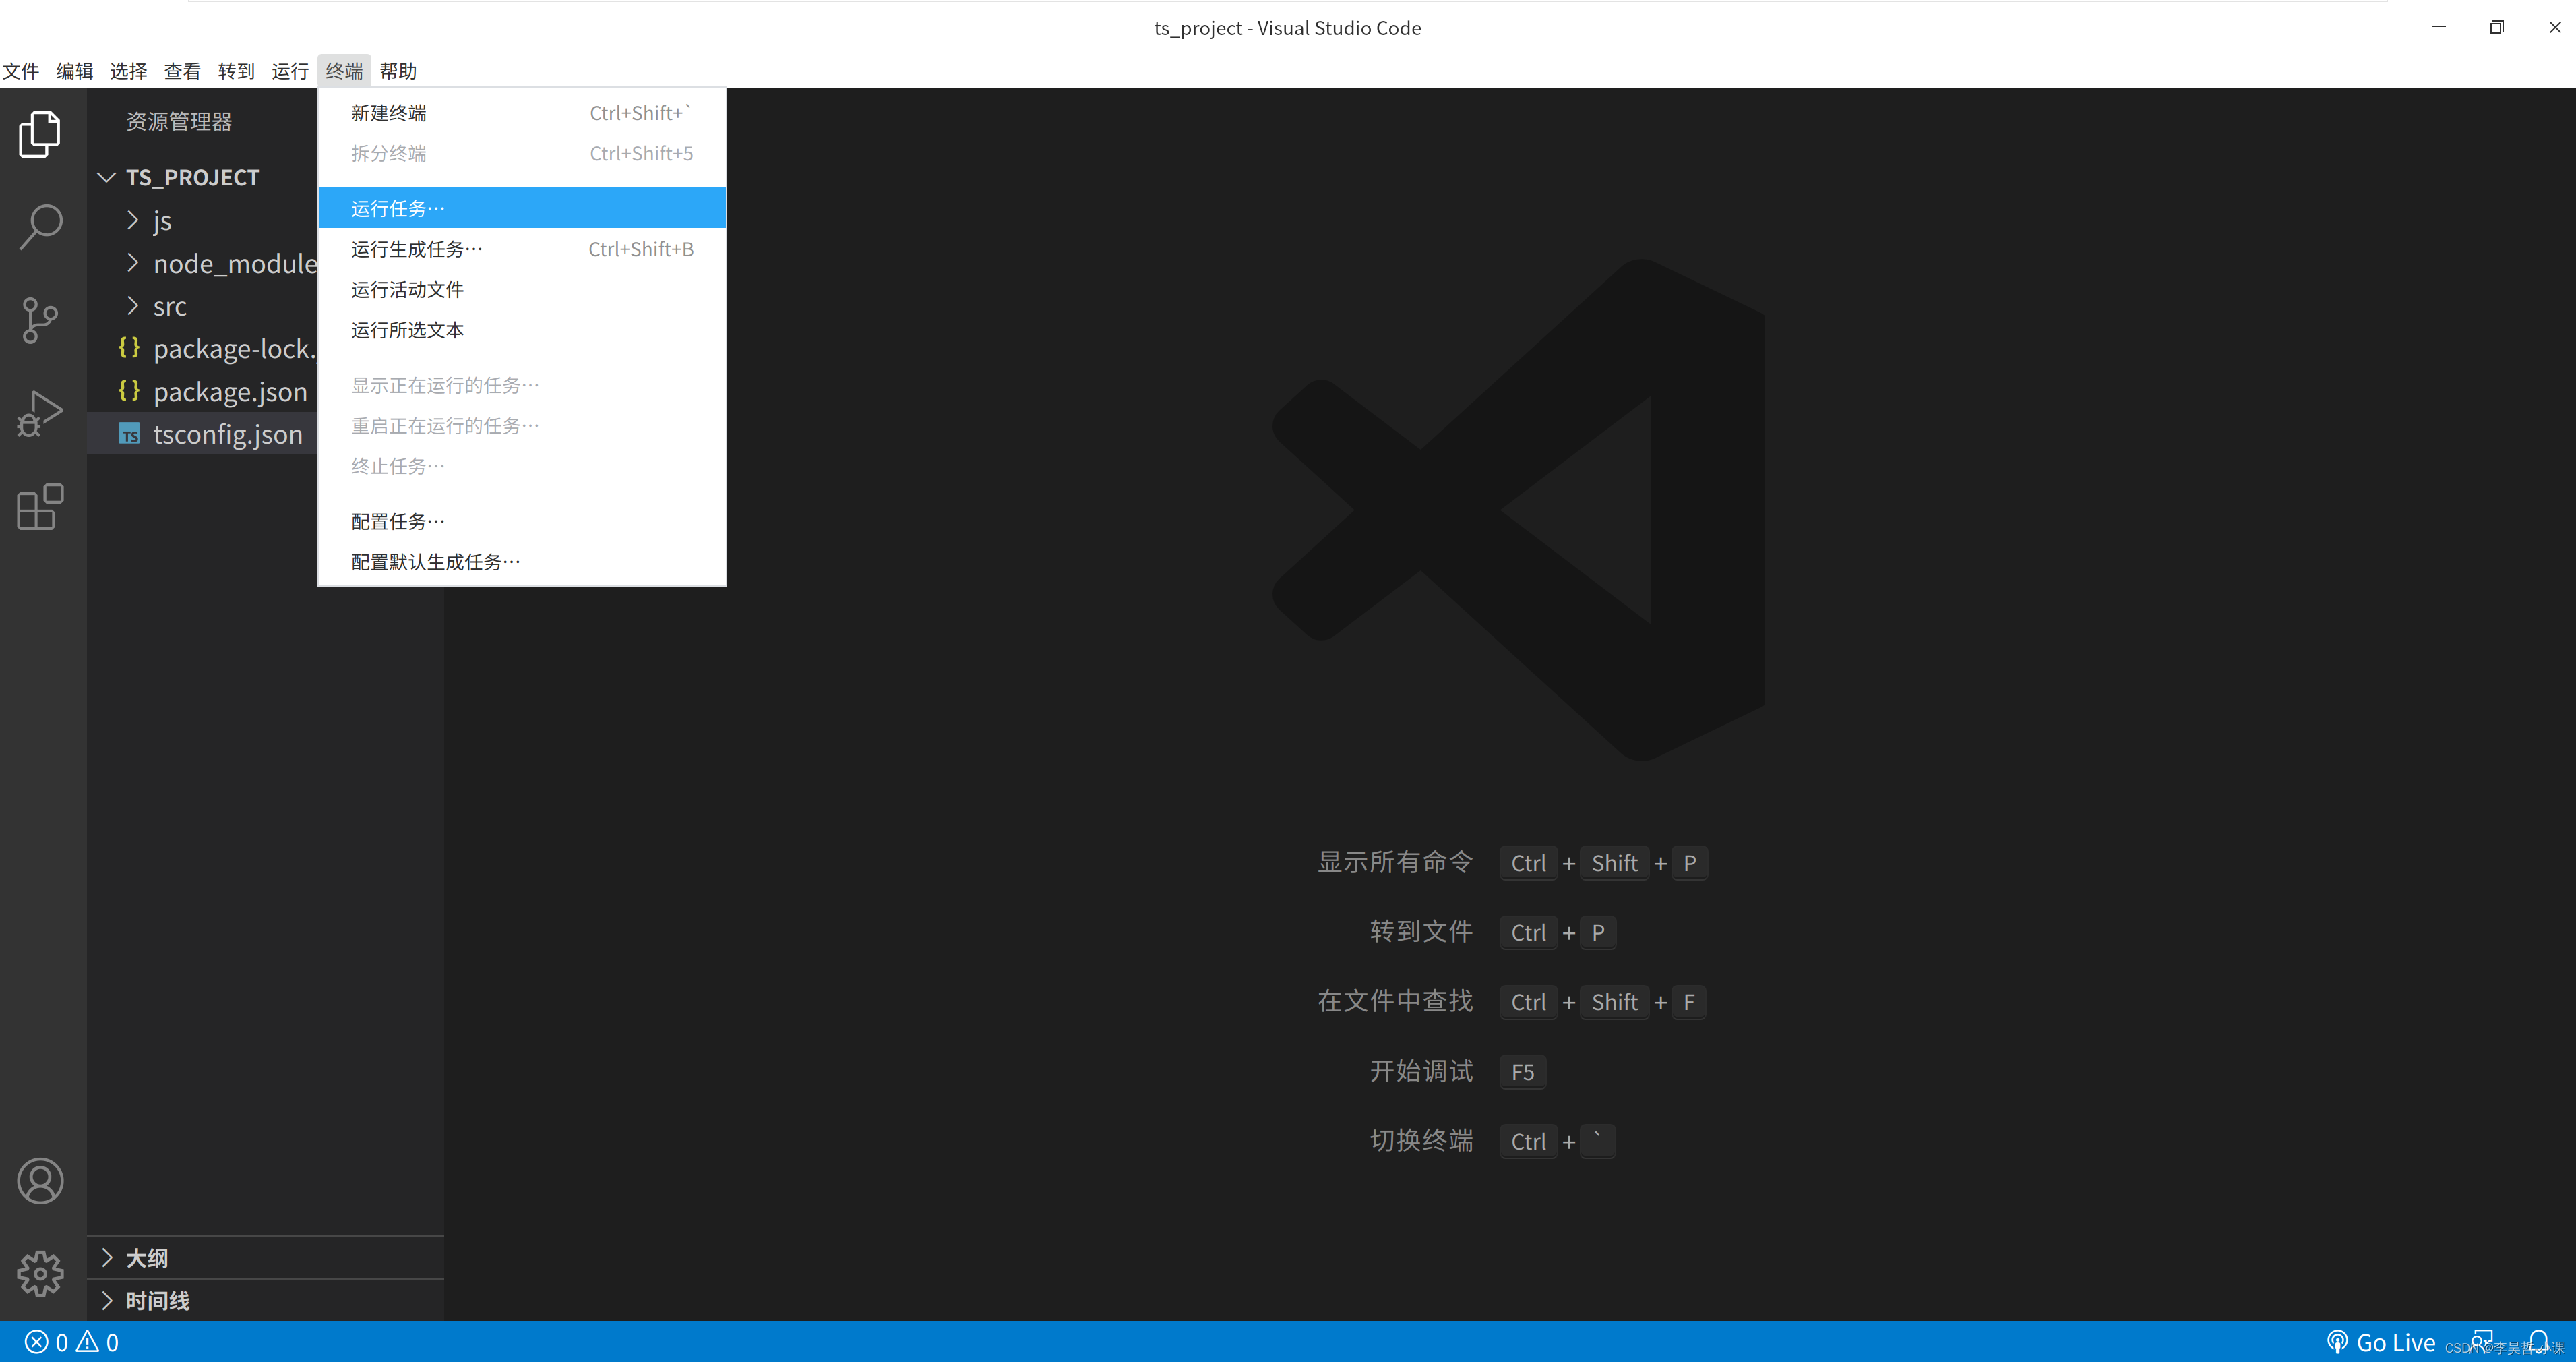Viewport: 2576px width, 1362px height.
Task: Open the Manage gear icon
Action: click(40, 1273)
